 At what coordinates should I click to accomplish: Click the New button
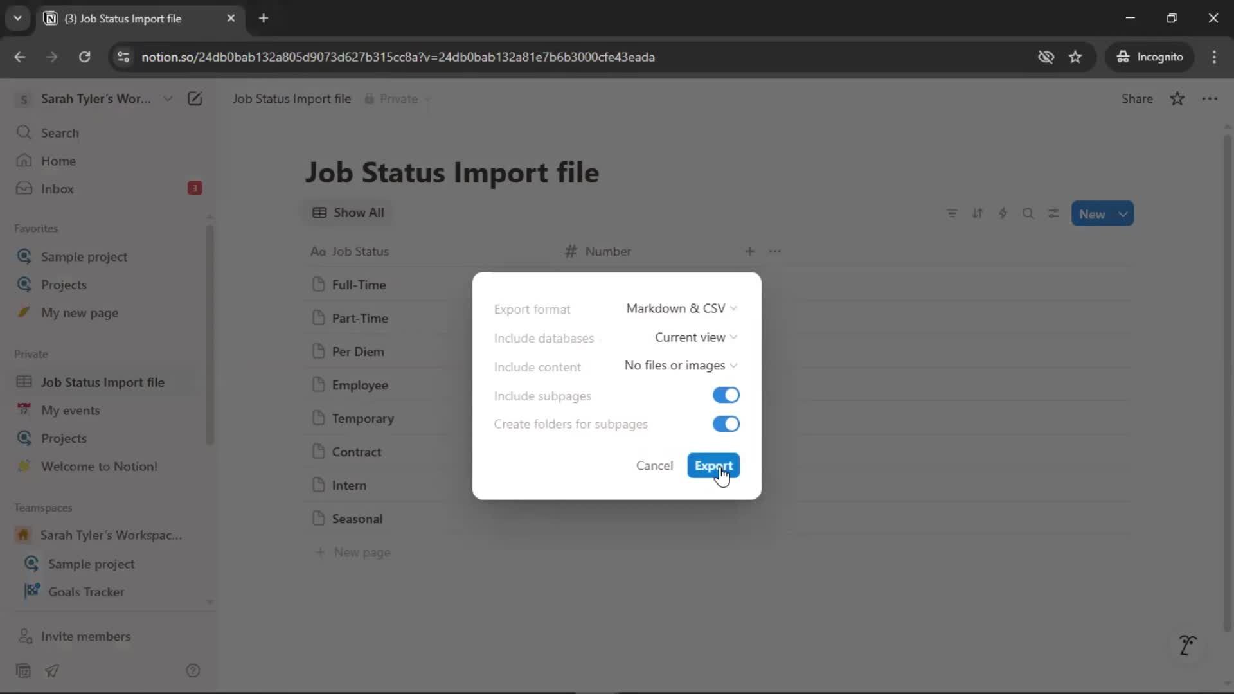tap(1092, 214)
